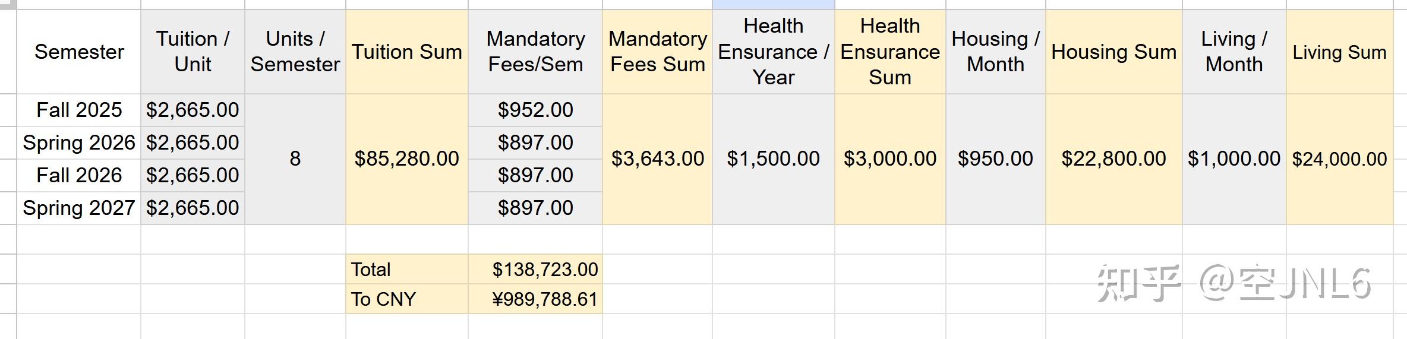Click the Fall 2026 semester cell

79,175
